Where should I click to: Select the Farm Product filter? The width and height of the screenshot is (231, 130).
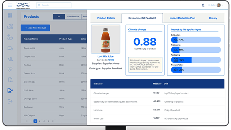[73, 17]
